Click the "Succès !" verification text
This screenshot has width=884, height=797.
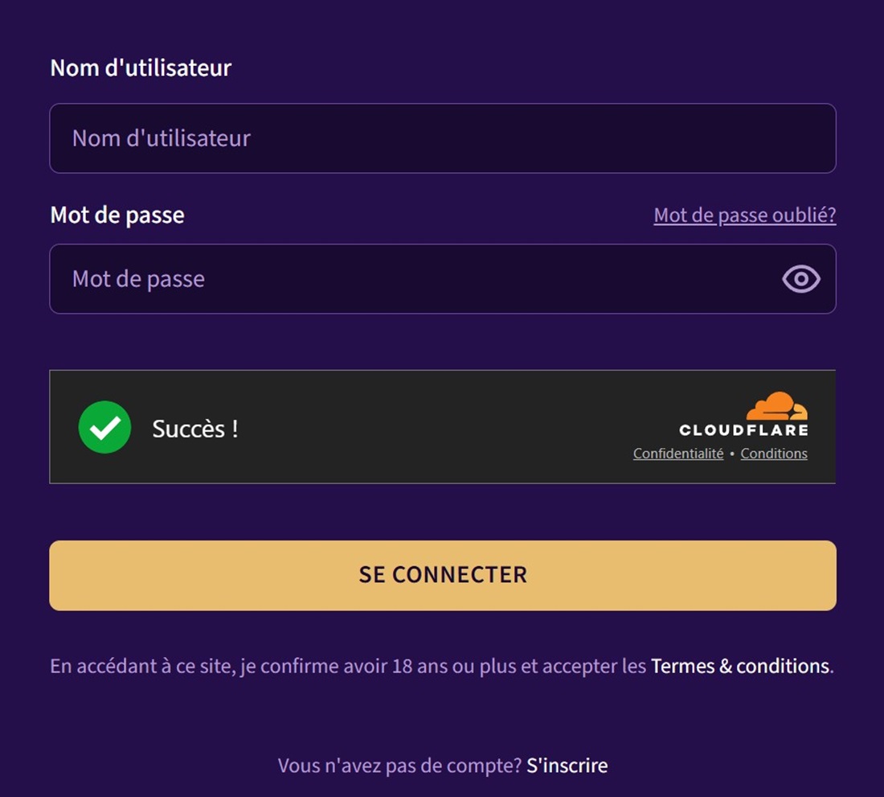(195, 429)
